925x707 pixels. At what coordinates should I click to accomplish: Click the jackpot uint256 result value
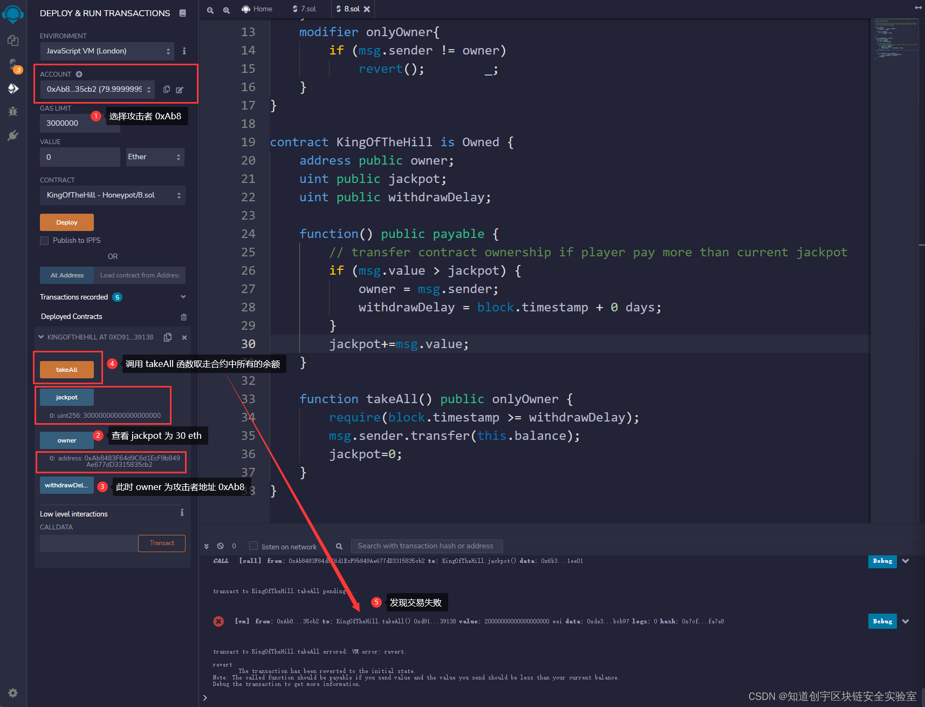click(105, 416)
